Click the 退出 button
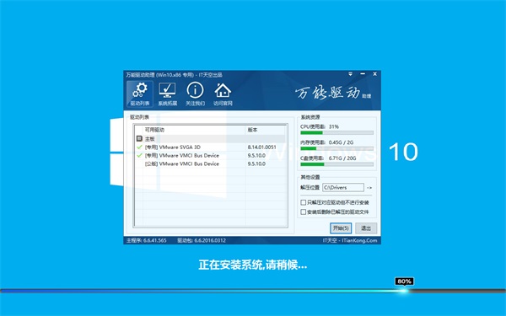 366,228
